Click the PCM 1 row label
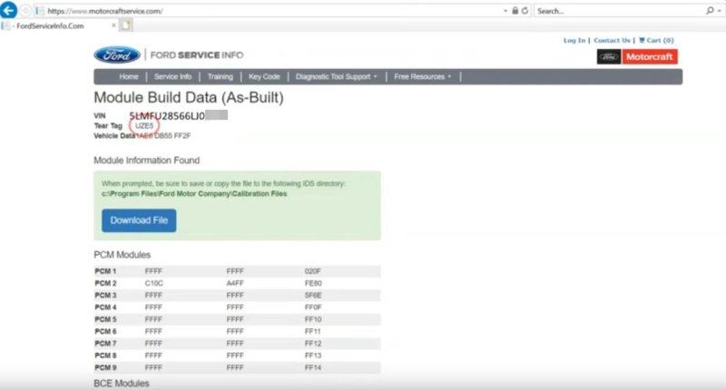 pos(105,271)
